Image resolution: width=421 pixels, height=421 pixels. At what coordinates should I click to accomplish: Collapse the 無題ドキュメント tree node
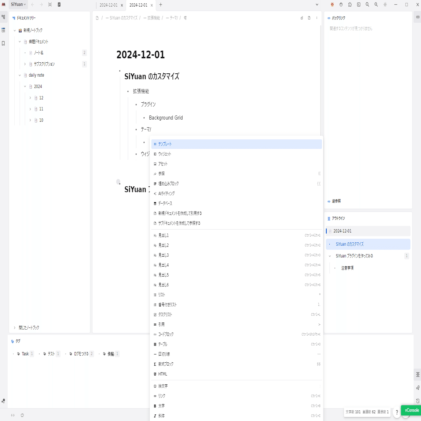tap(19, 42)
